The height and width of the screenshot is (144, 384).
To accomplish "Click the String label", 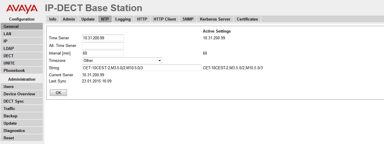I will (54, 68).
